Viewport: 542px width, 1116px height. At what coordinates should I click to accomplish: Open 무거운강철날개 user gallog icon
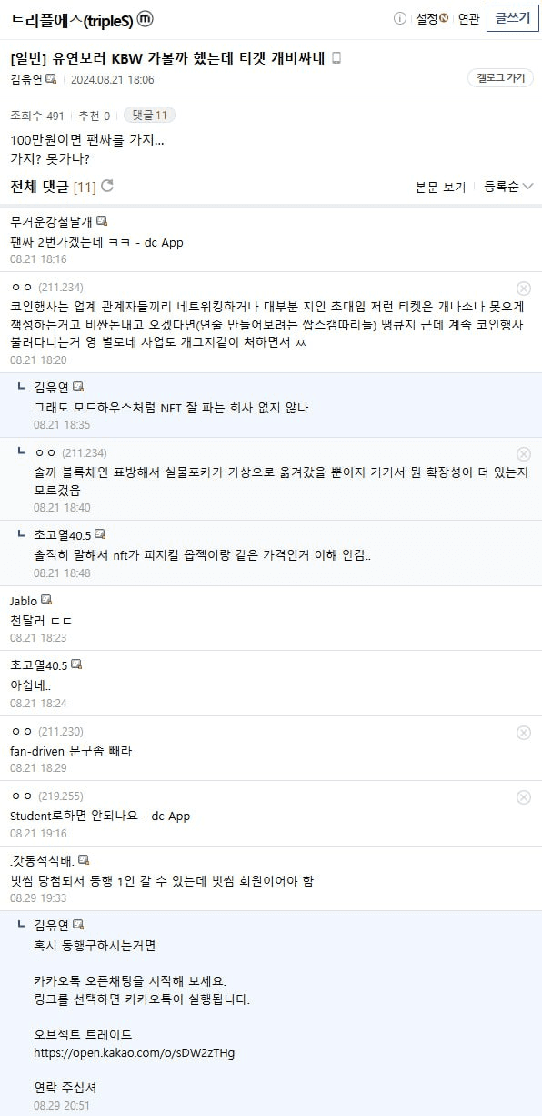[x=102, y=221]
